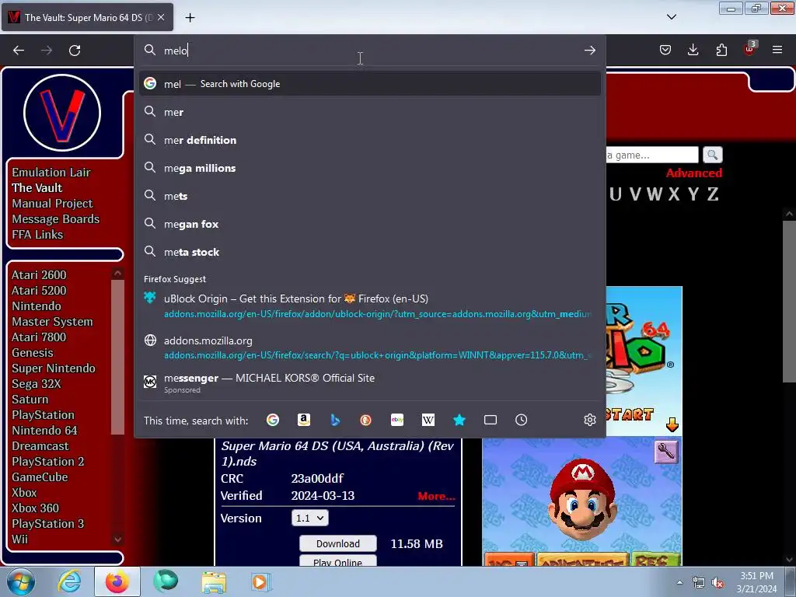This screenshot has width=796, height=597.
Task: Search this time with Wikipedia icon
Action: click(x=428, y=420)
